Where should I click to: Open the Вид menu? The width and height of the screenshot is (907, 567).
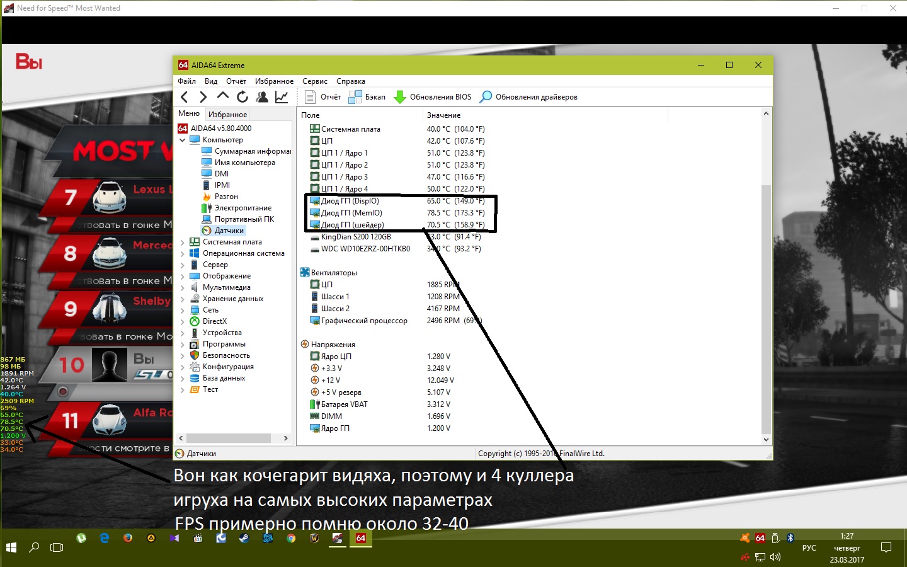(x=211, y=81)
